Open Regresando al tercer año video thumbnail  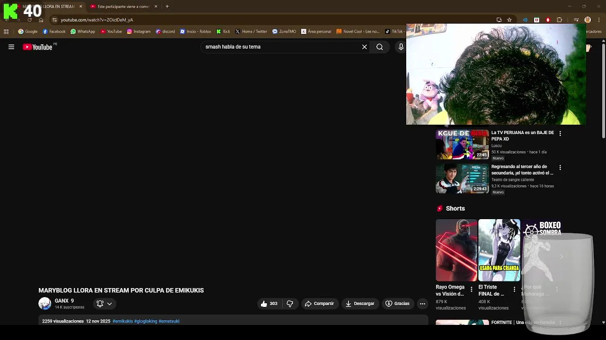462,179
